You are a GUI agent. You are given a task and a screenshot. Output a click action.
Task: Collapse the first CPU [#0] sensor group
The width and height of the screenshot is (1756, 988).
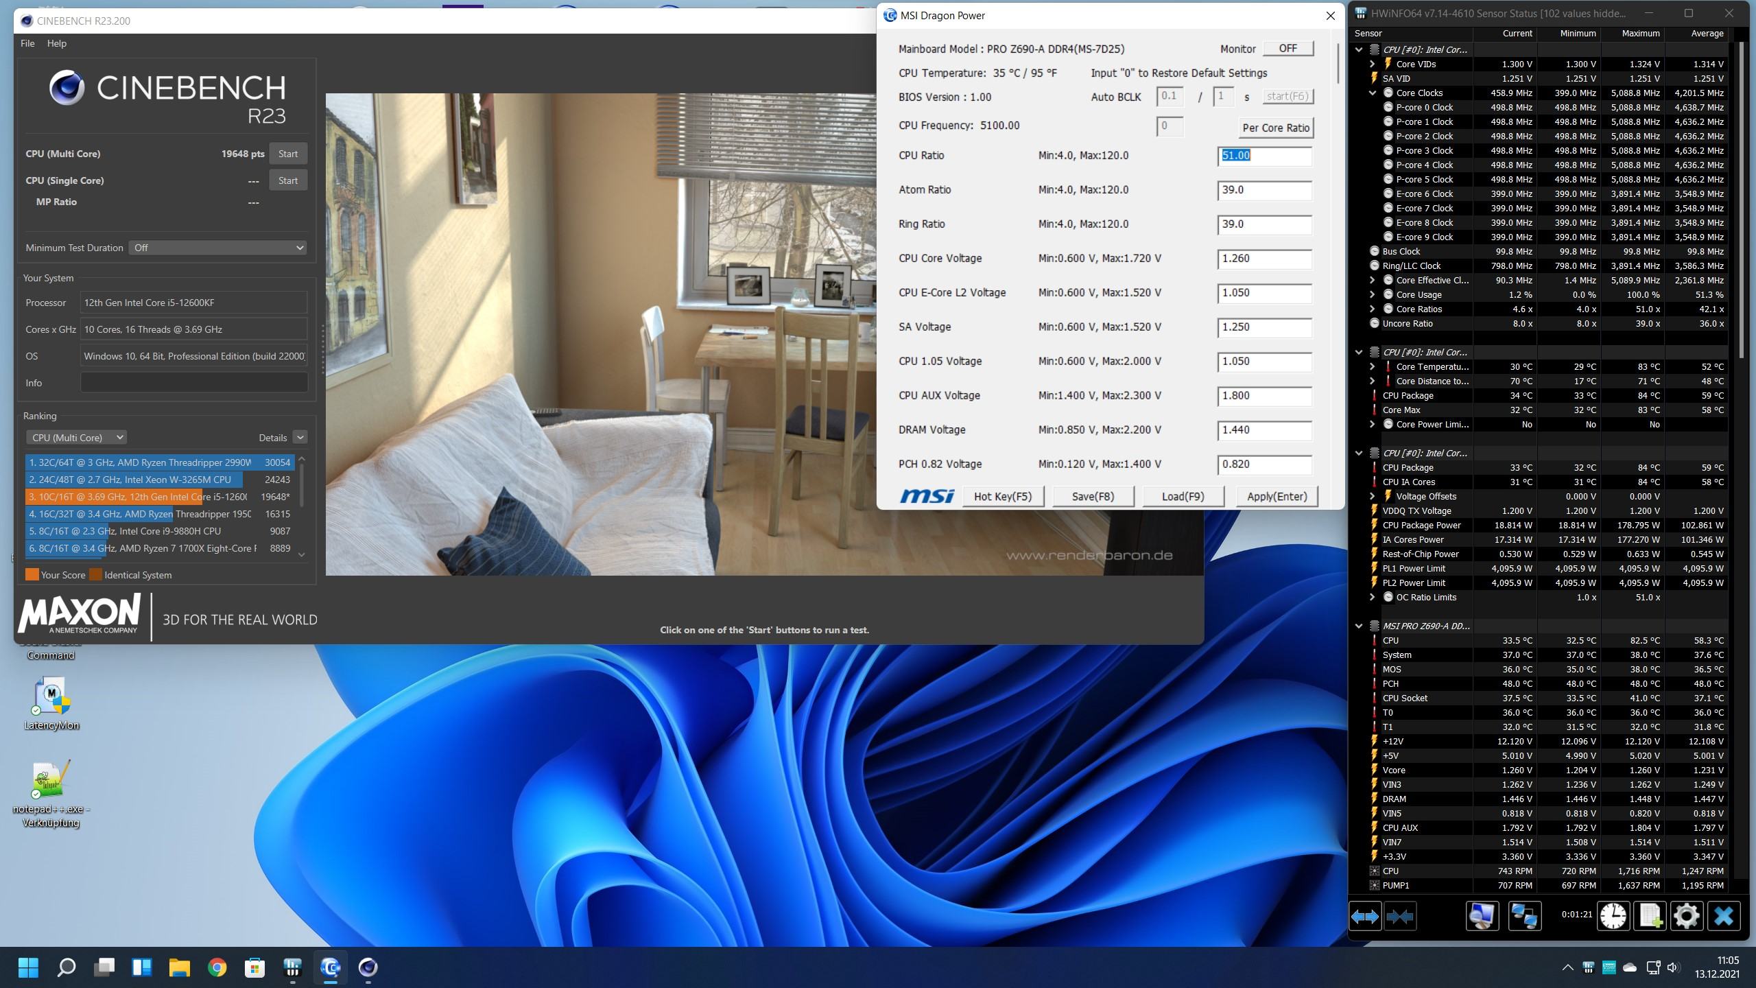1358,49
